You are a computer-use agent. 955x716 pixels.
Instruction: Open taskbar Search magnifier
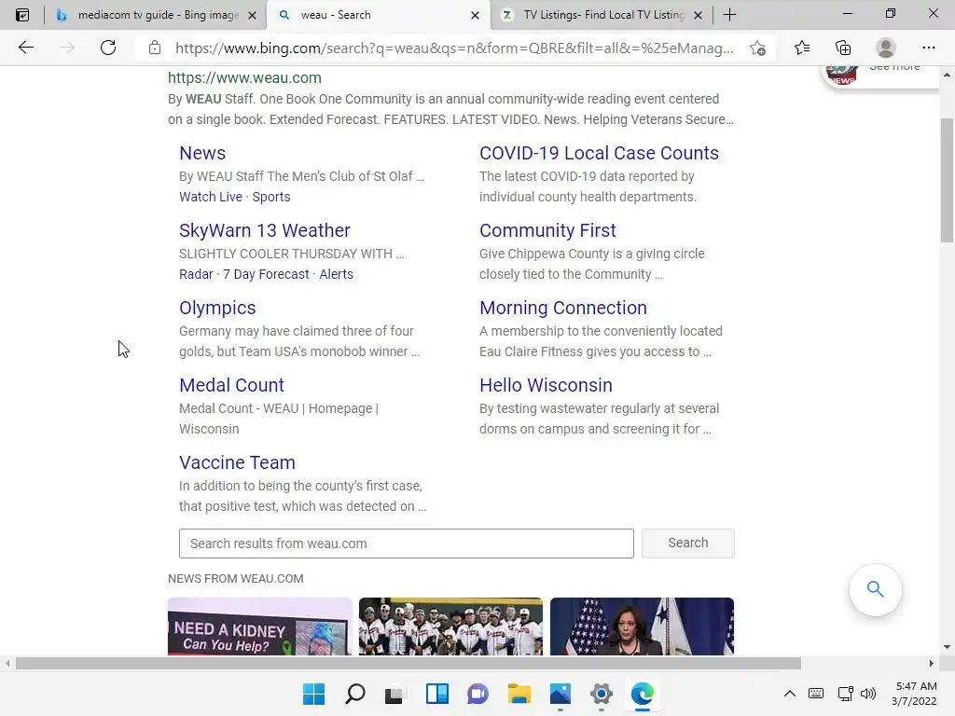pos(355,694)
